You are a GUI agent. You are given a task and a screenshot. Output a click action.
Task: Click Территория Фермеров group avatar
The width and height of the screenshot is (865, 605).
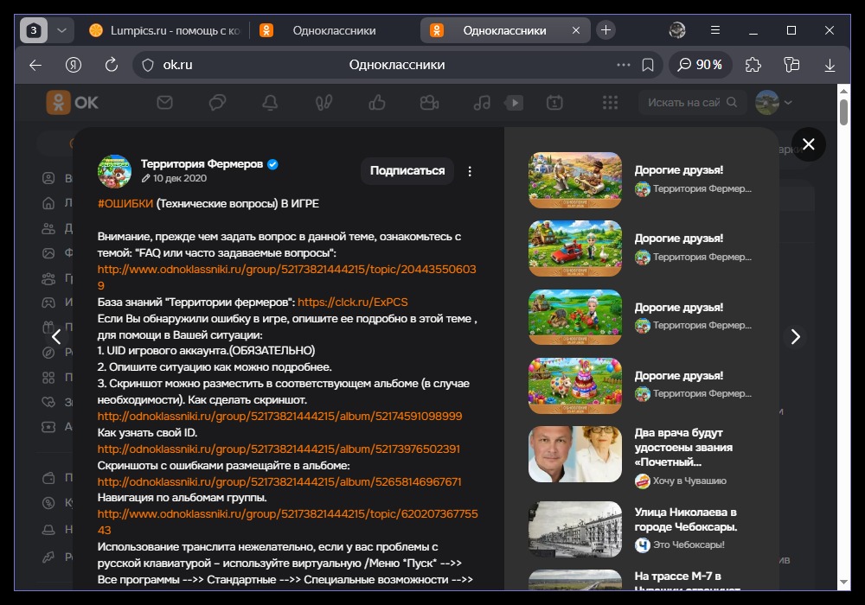click(x=115, y=171)
